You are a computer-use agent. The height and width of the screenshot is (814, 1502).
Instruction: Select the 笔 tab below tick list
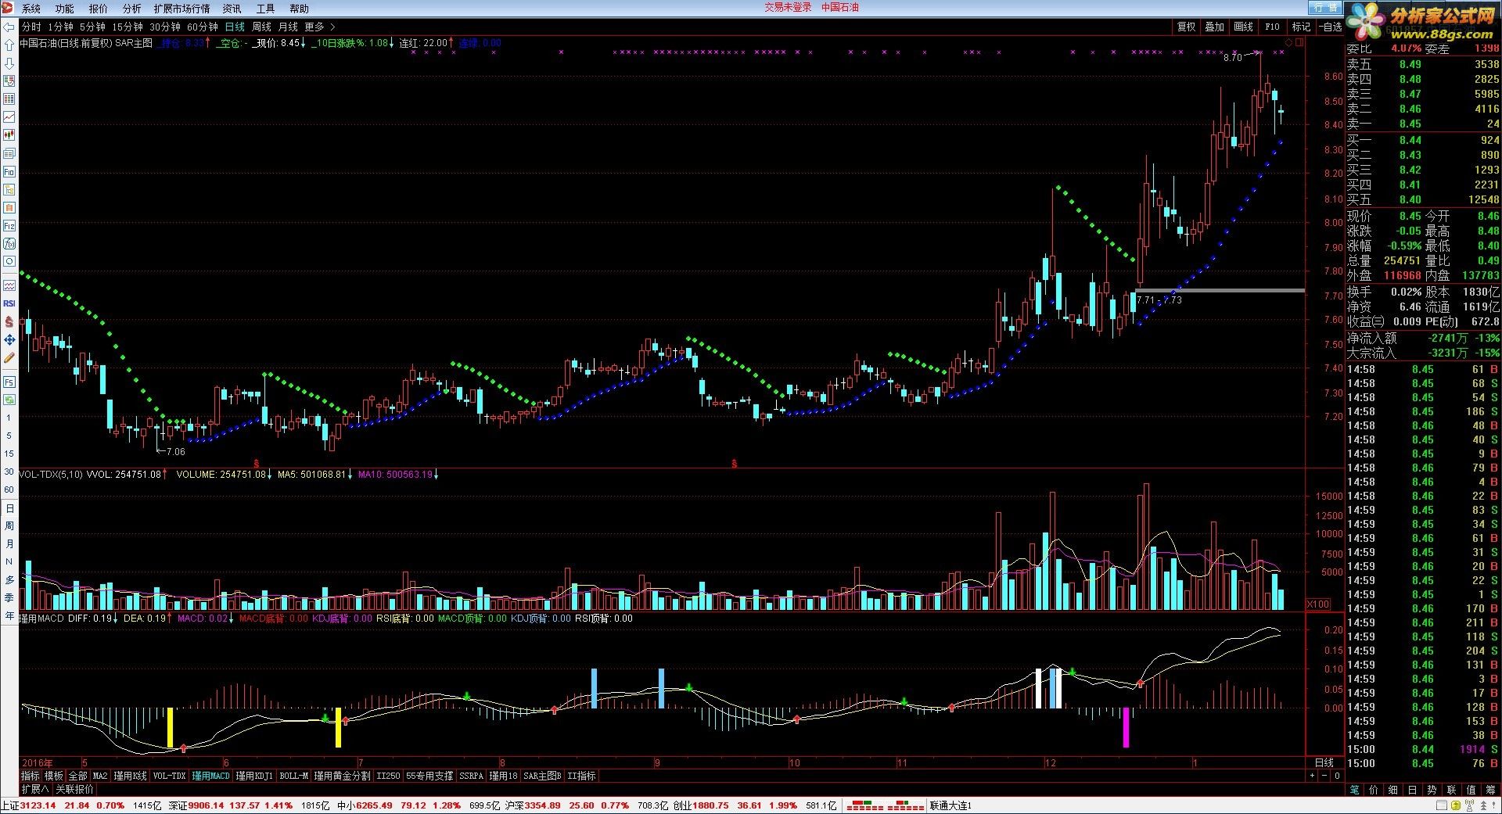coord(1354,790)
